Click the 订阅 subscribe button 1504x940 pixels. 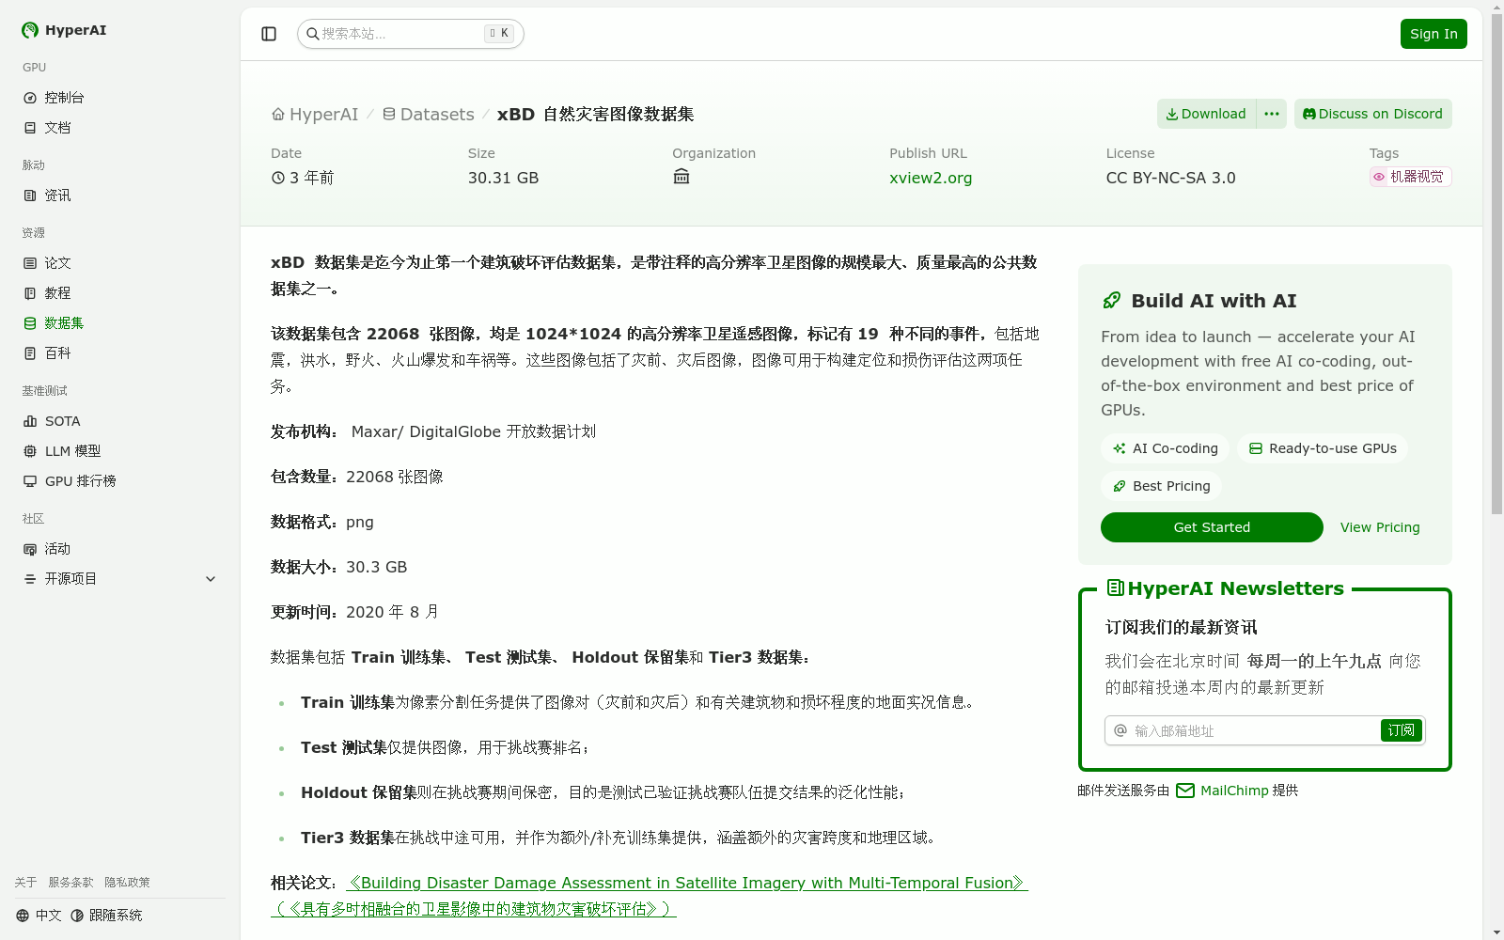[x=1401, y=730]
